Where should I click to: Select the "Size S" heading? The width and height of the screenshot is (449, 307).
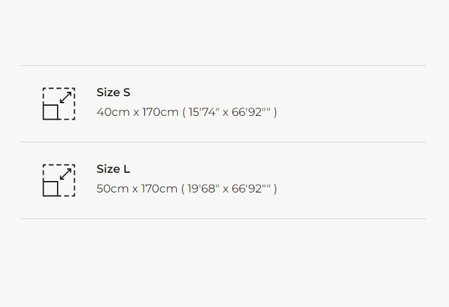tap(113, 92)
